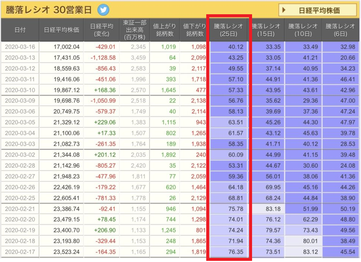Click the trading volume 3,459
The width and height of the screenshot is (361, 262).
(138, 58)
